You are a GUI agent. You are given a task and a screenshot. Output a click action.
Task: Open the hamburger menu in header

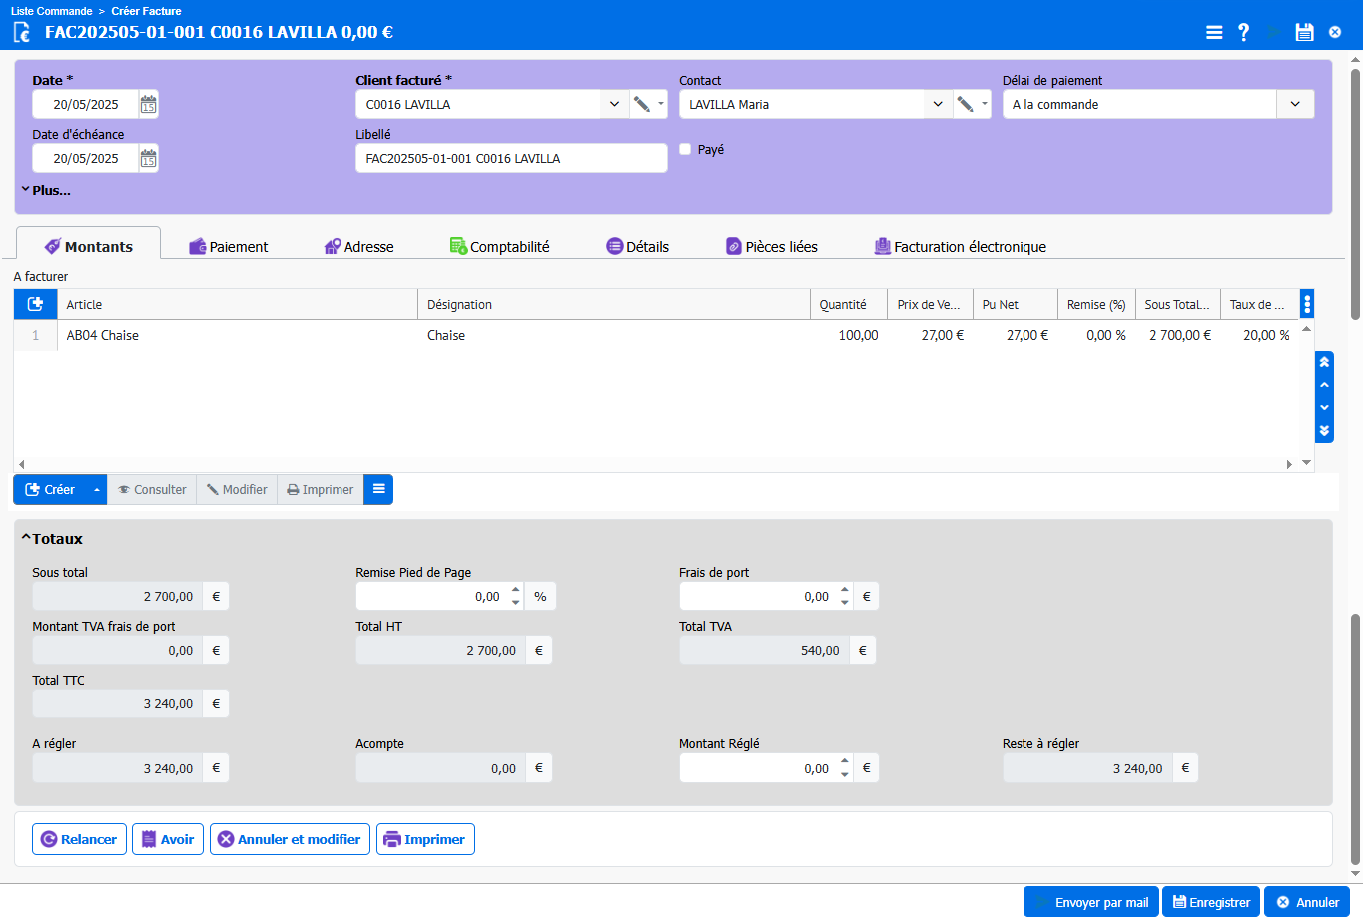(1214, 32)
